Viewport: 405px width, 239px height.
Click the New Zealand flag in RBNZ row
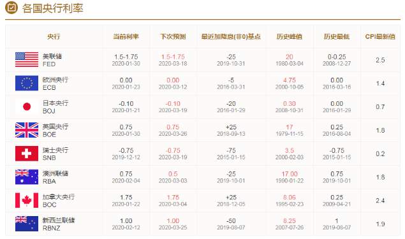(x=27, y=224)
